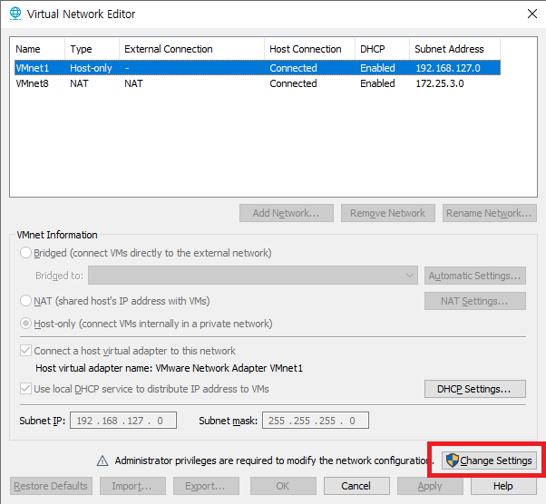Select the VMnet1 network row
The image size is (546, 504).
pos(258,68)
